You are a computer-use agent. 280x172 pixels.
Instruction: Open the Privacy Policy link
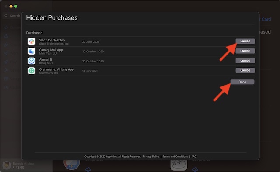point(151,156)
